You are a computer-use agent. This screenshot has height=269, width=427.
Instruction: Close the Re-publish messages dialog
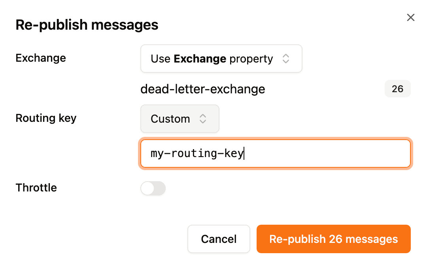pos(411,17)
